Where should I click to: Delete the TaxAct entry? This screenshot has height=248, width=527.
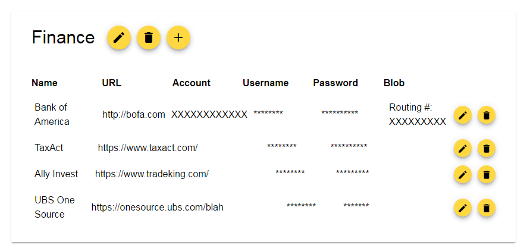pos(487,148)
